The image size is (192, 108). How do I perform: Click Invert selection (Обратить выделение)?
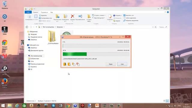tap(131, 21)
